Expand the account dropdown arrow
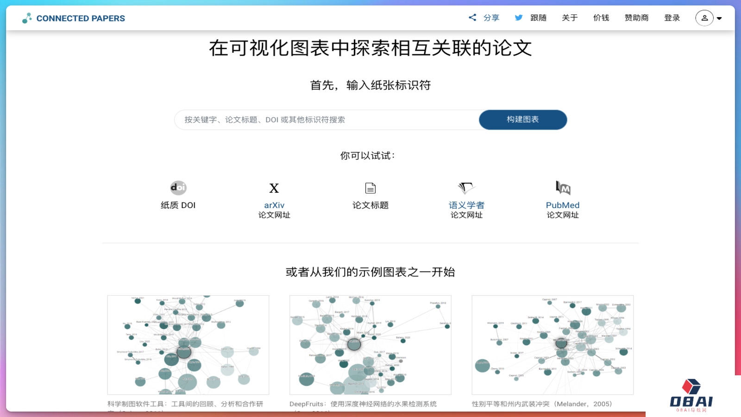This screenshot has height=417, width=741. (x=719, y=19)
